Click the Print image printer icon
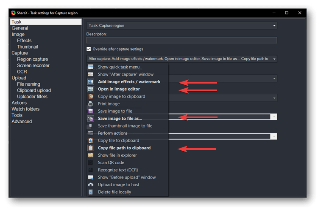This screenshot has height=209, width=318. (x=91, y=104)
